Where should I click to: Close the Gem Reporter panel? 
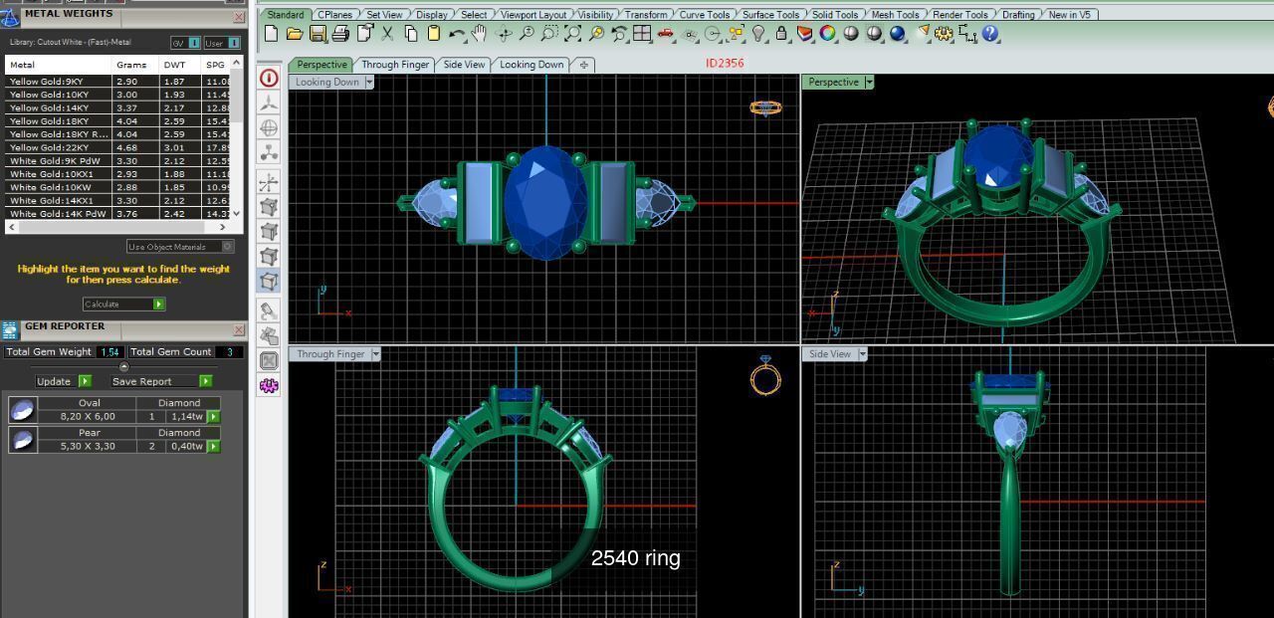click(239, 330)
